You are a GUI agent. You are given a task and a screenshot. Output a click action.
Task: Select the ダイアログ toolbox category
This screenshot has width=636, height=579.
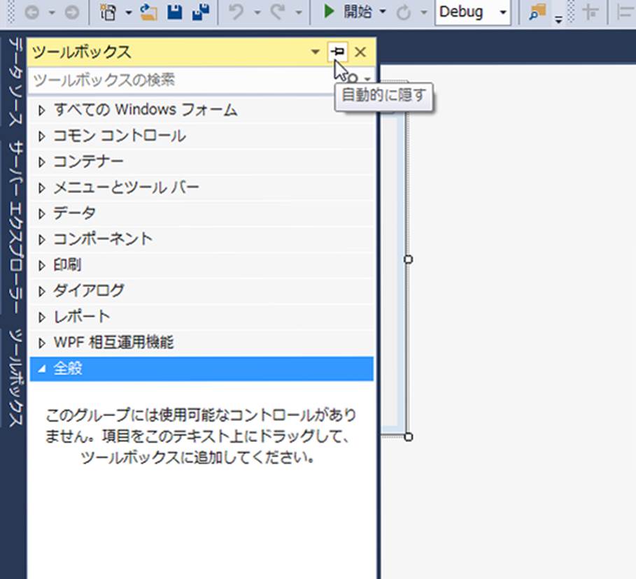pyautogui.click(x=89, y=291)
